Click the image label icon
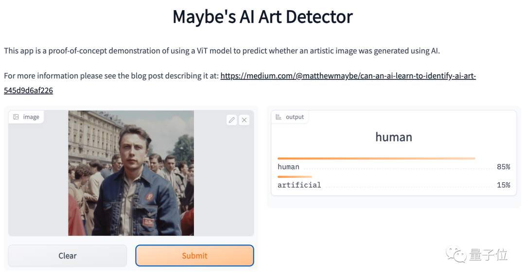 [16, 117]
